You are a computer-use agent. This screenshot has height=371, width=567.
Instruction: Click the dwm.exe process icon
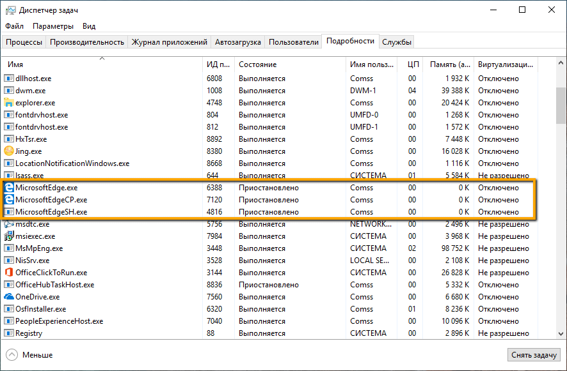point(8,90)
